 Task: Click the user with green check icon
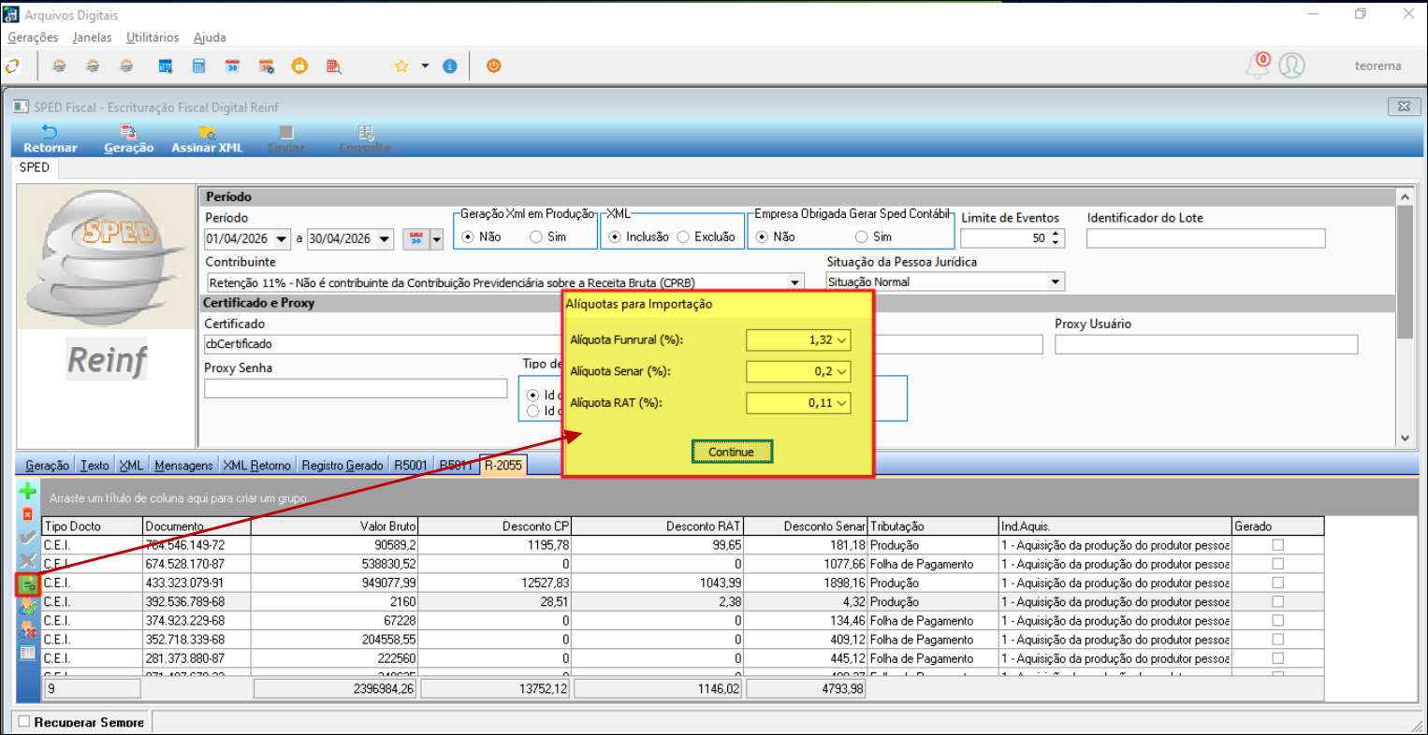click(x=28, y=608)
